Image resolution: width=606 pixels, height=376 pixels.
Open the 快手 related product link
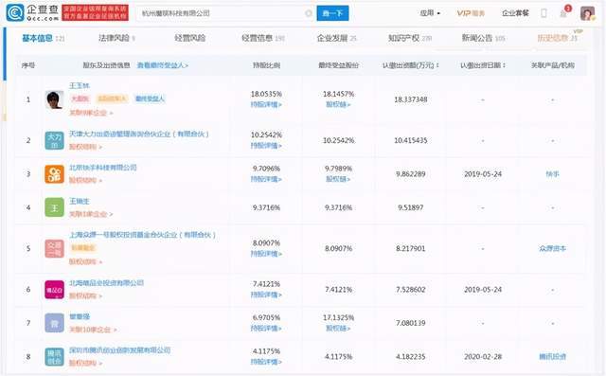point(553,174)
